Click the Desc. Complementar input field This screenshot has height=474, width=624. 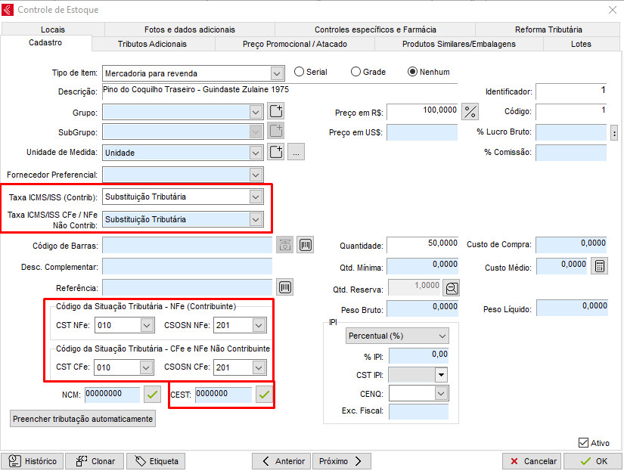coord(187,266)
